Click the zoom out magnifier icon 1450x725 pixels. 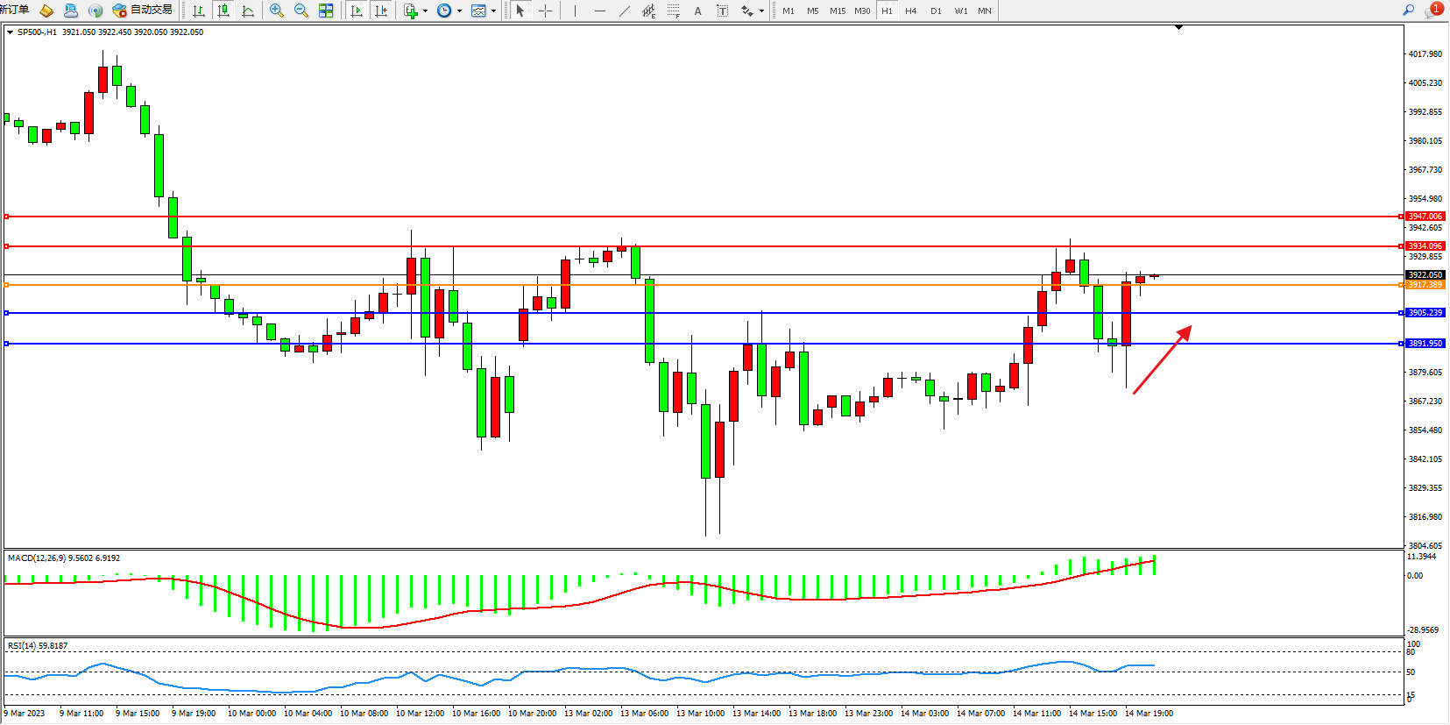(x=301, y=11)
